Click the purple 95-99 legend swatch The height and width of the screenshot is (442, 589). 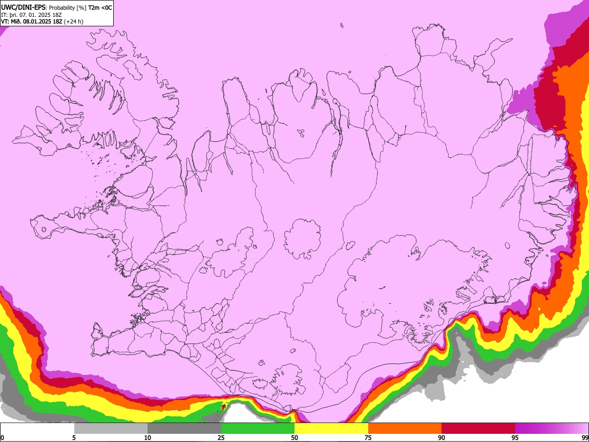coord(552,429)
